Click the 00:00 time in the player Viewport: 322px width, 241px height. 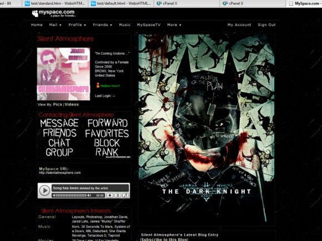(100, 196)
